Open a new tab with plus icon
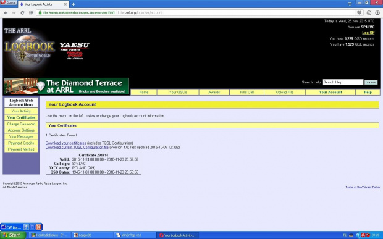 (73, 4)
